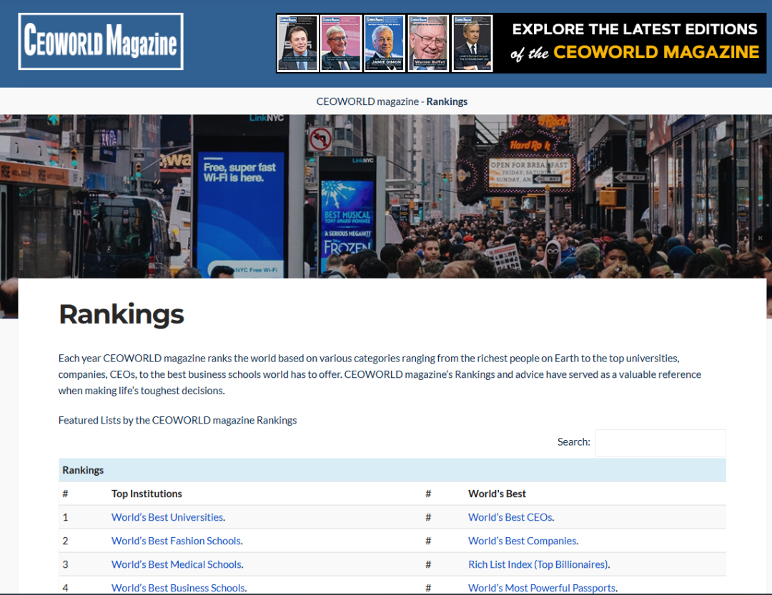This screenshot has height=595, width=772.
Task: Visit World's Best Medical Schools ranking
Action: pyautogui.click(x=177, y=564)
